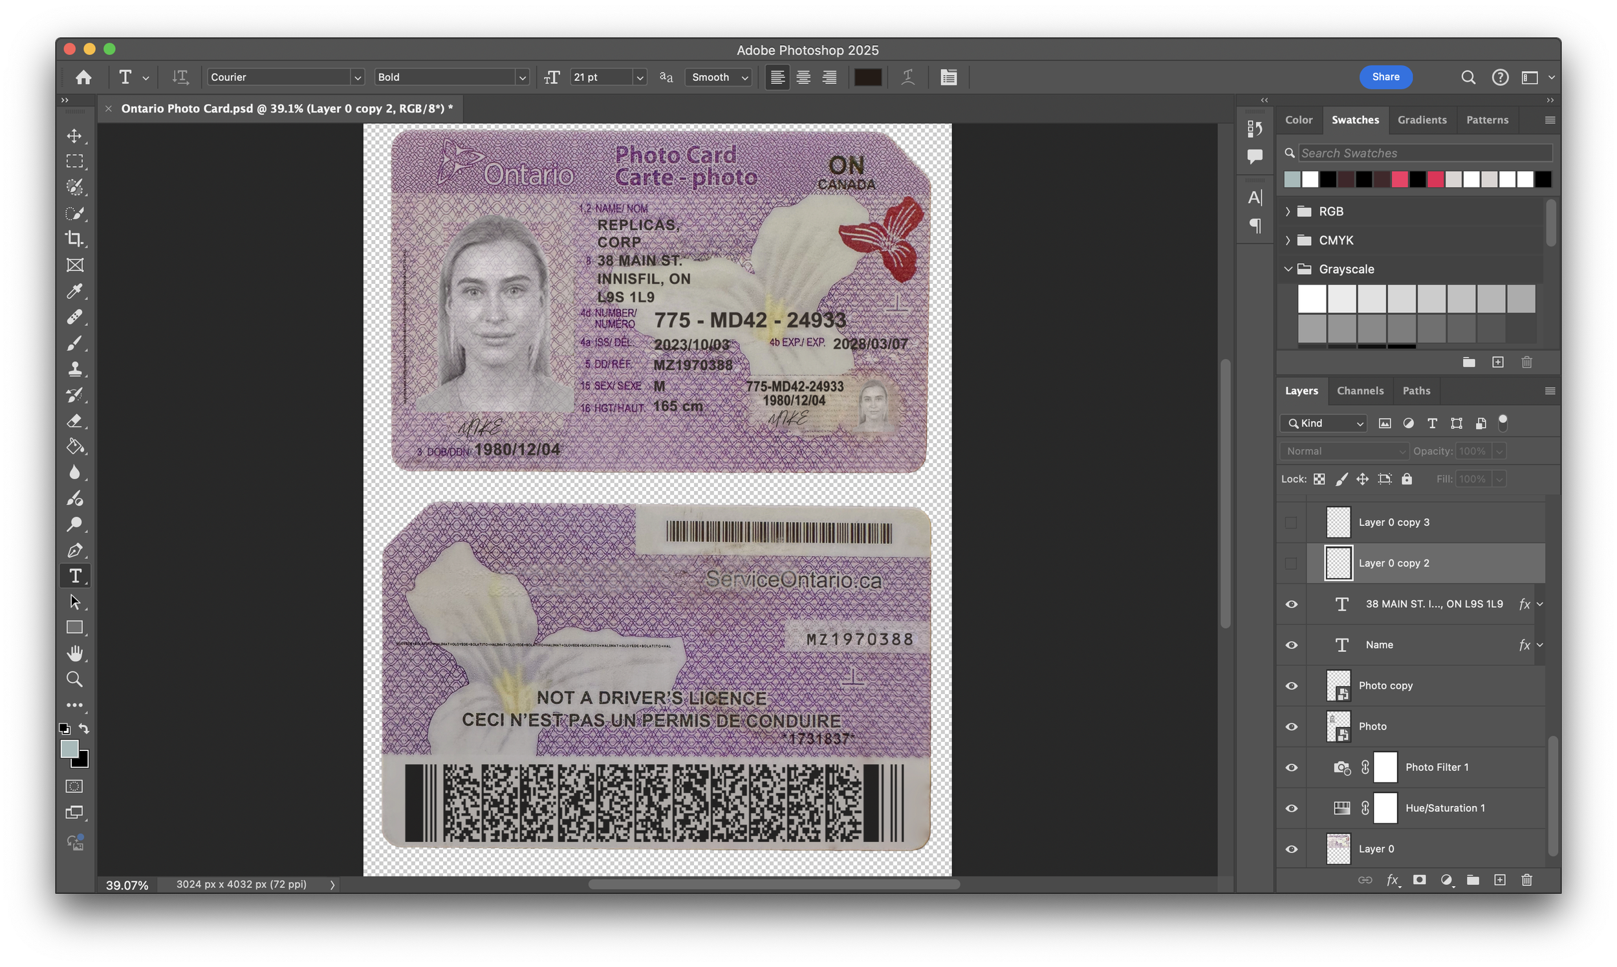Open the Gradients tab
This screenshot has height=967, width=1617.
(1422, 120)
